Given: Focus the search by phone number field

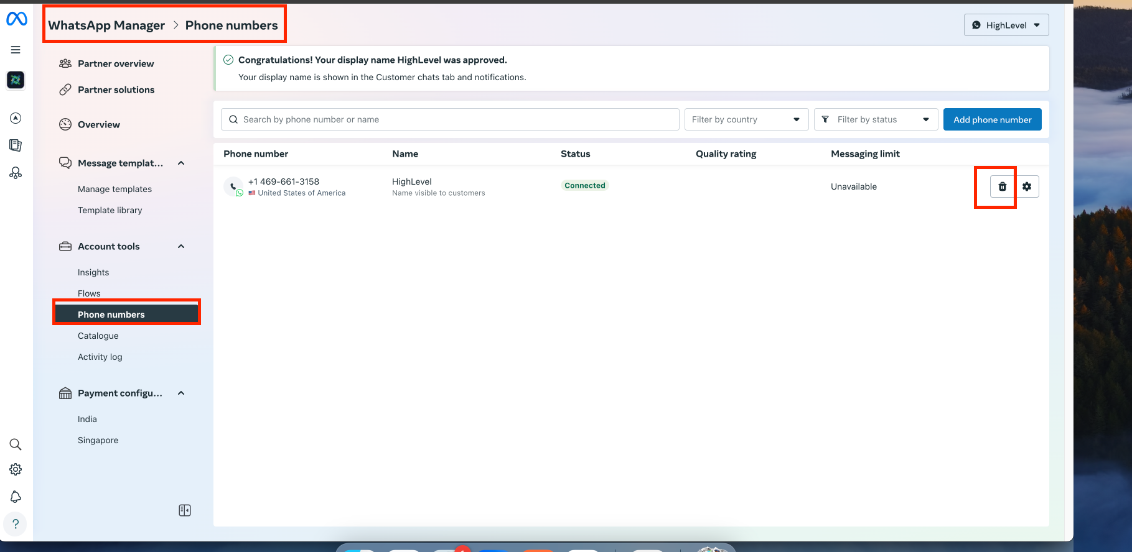Looking at the screenshot, I should point(450,119).
